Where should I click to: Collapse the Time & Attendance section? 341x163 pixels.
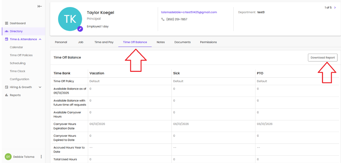(x=40, y=39)
